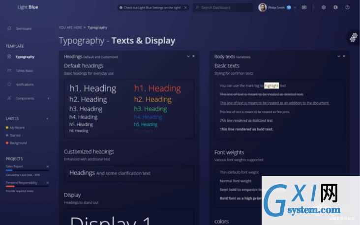The image size is (360, 225).
Task: Click the white h6. Heading text
Action: 79,131
